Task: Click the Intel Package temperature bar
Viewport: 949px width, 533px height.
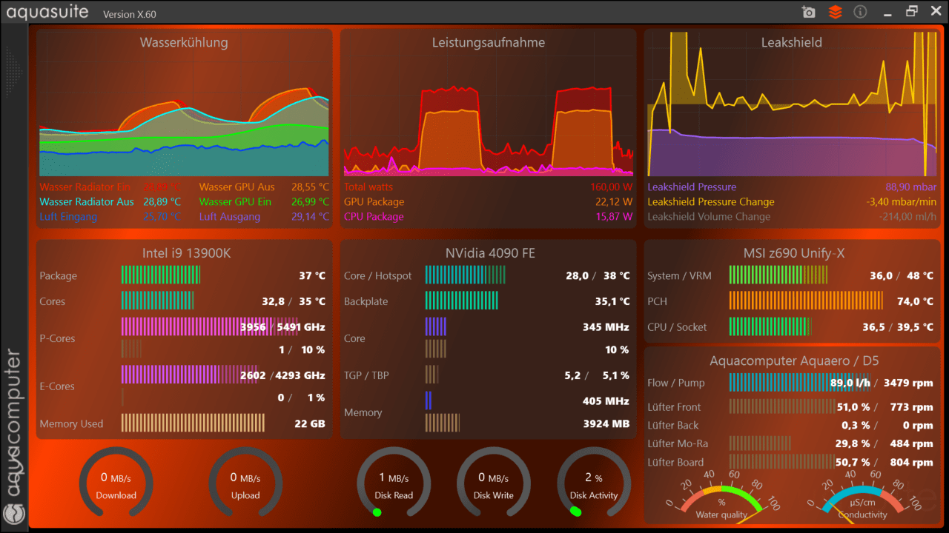Action: pos(161,275)
